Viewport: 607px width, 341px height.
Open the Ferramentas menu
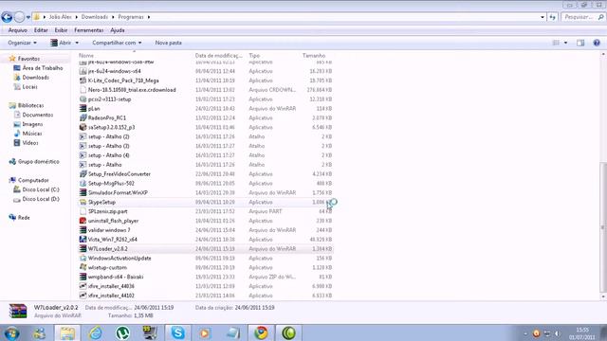[x=88, y=30]
